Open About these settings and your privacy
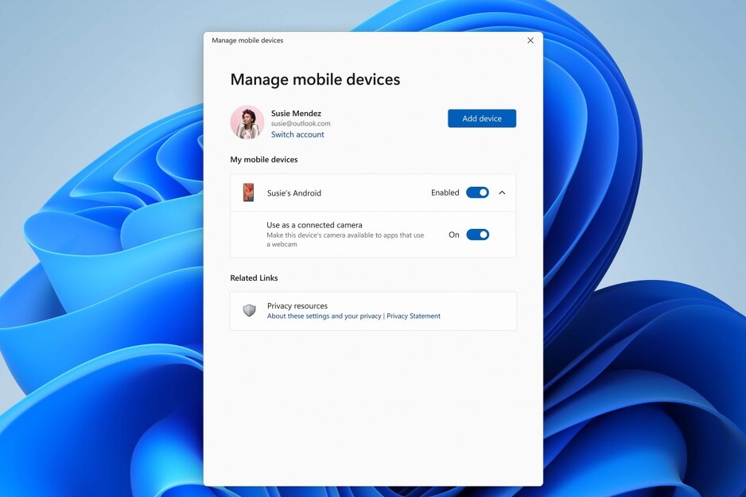 click(x=324, y=316)
